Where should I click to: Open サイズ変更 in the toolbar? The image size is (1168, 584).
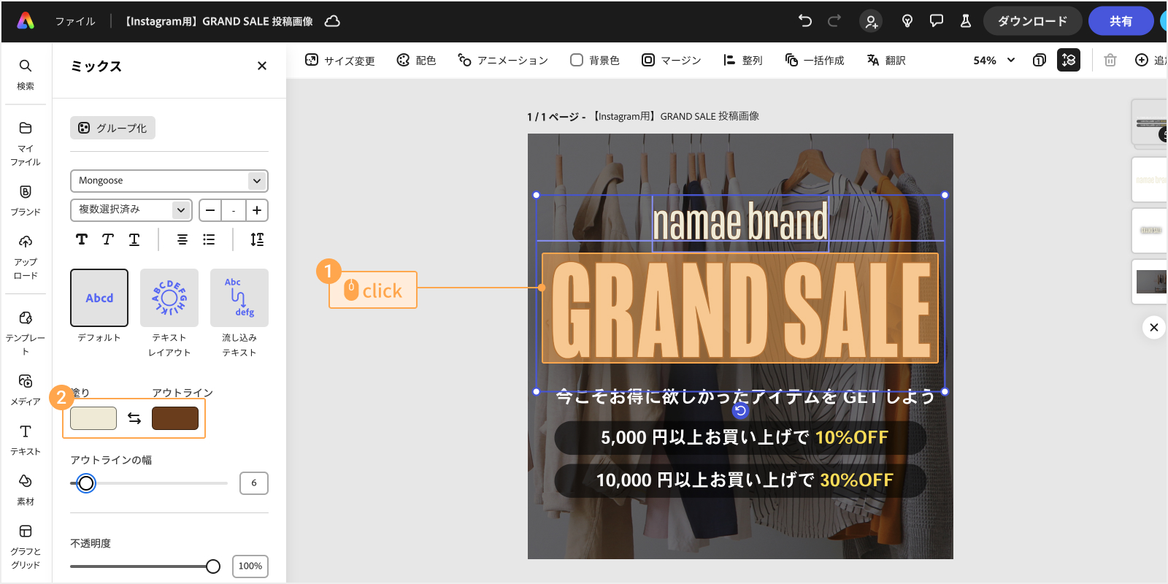coord(340,61)
